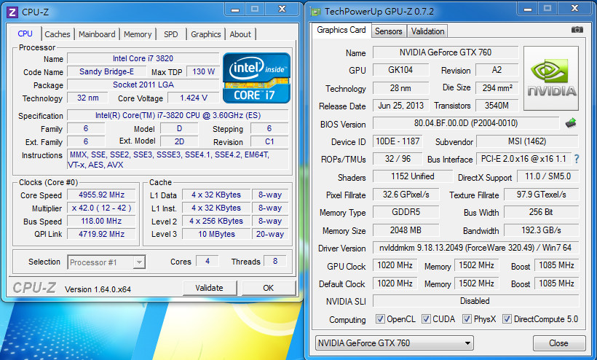Click the OK button in CPU-Z
The width and height of the screenshot is (597, 360).
click(x=268, y=288)
